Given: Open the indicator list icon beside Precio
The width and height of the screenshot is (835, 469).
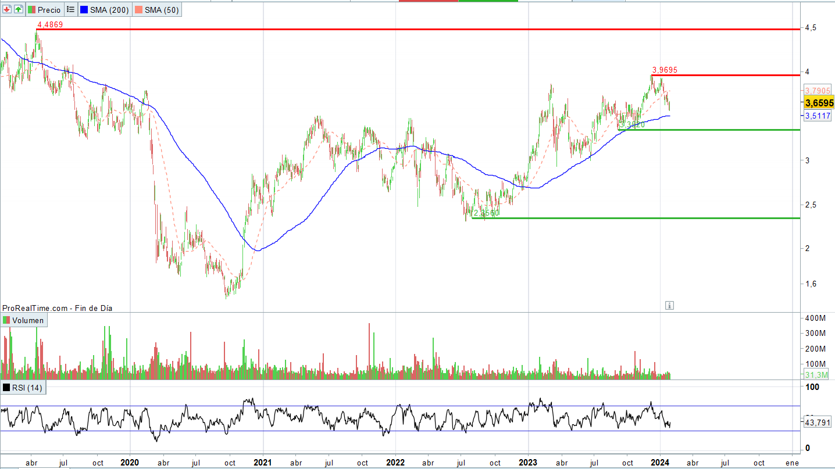Looking at the screenshot, I should 70,10.
